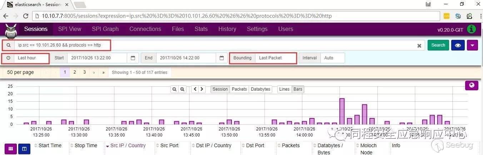Click the globe extension icon in Chrome
Screen dimensions: 483x155
458,16
